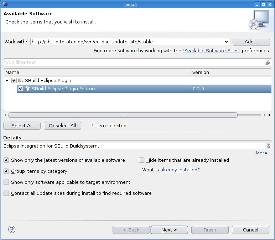Viewport: 275px width, 240px height.
Task: Click the SBuild Eclipse Plugin category icon
Action: pos(21,80)
